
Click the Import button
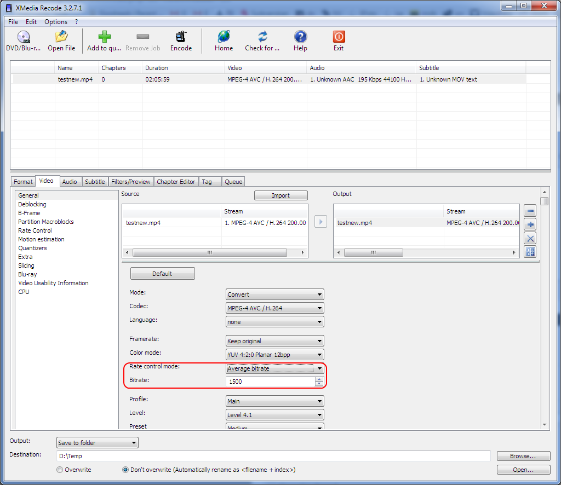280,195
